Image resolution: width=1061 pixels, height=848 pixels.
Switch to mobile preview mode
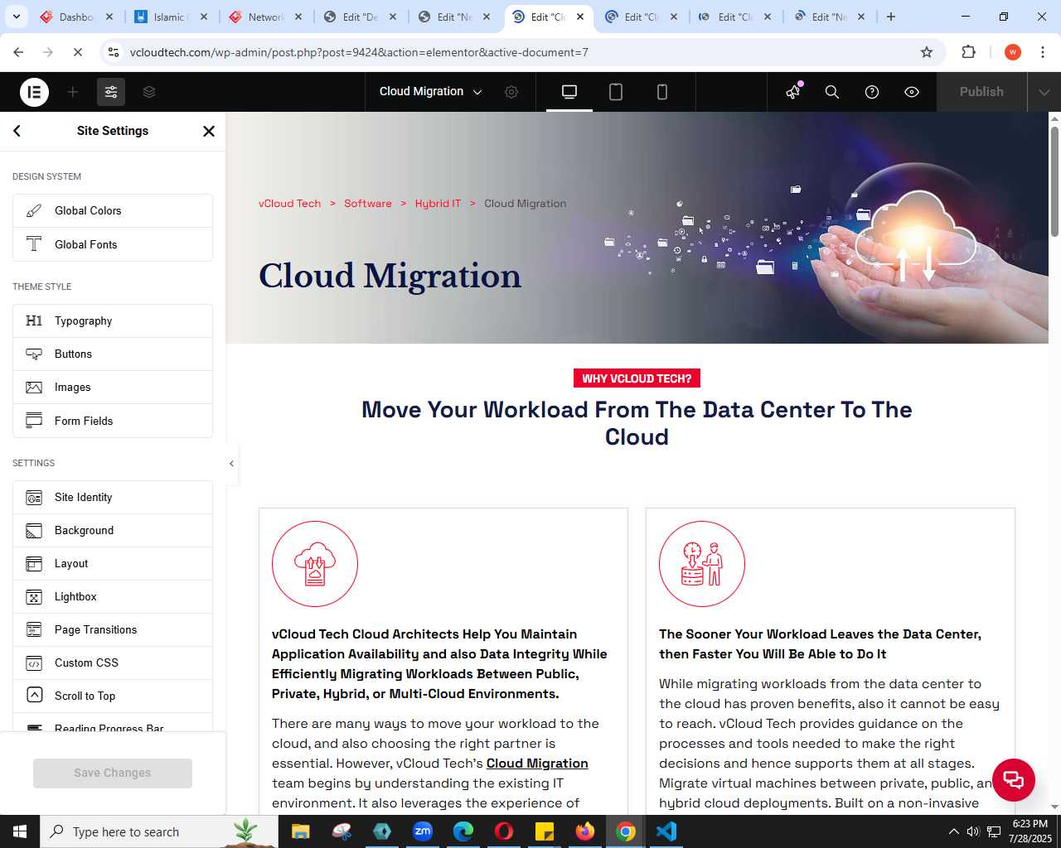pos(662,92)
